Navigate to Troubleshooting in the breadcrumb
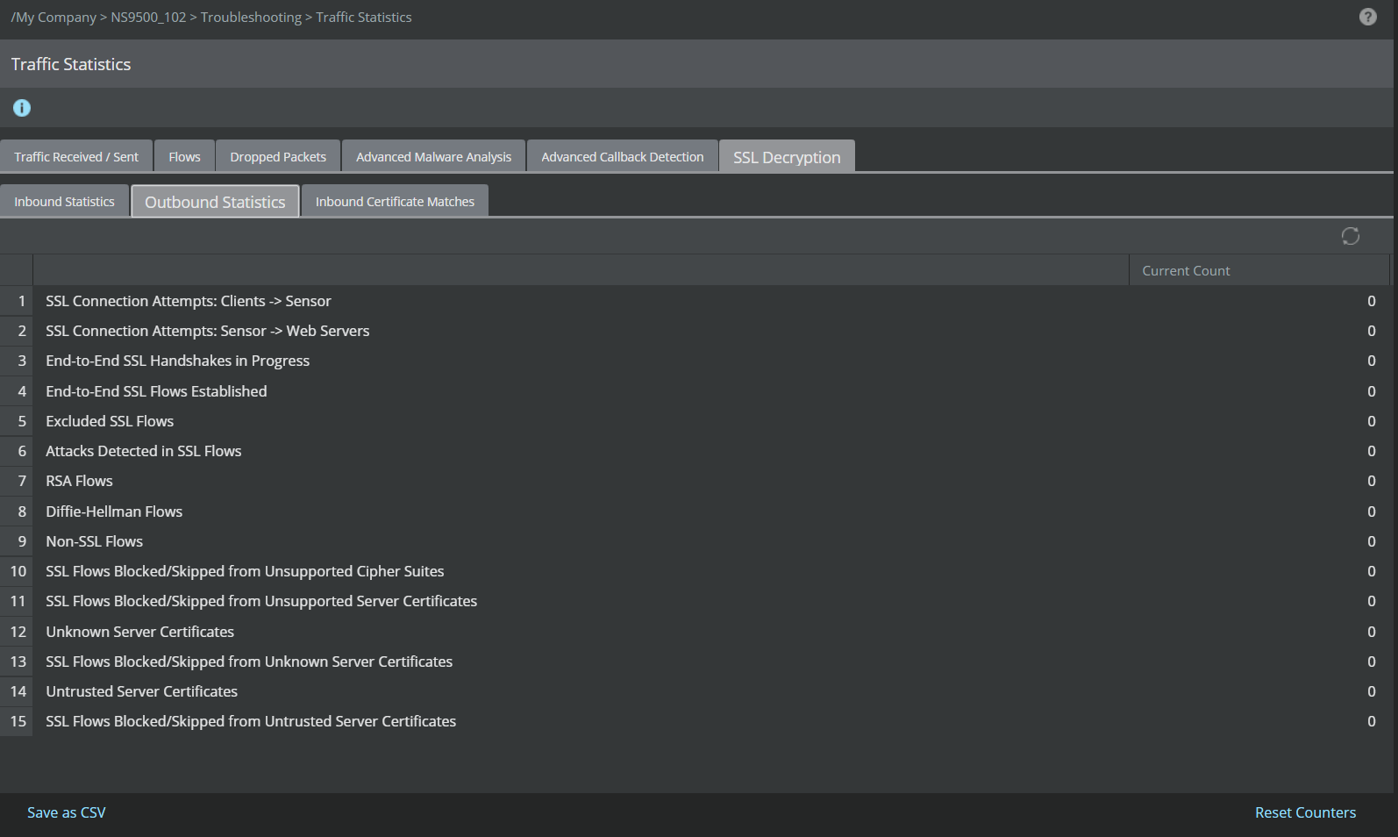This screenshot has height=837, width=1398. (251, 17)
